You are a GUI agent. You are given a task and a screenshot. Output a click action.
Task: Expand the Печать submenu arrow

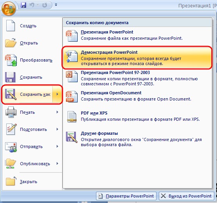pos(57,112)
